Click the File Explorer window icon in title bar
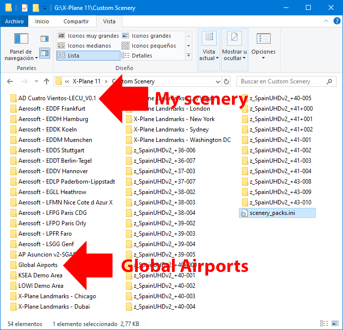Image resolution: width=343 pixels, height=330 pixels. [x=8, y=8]
